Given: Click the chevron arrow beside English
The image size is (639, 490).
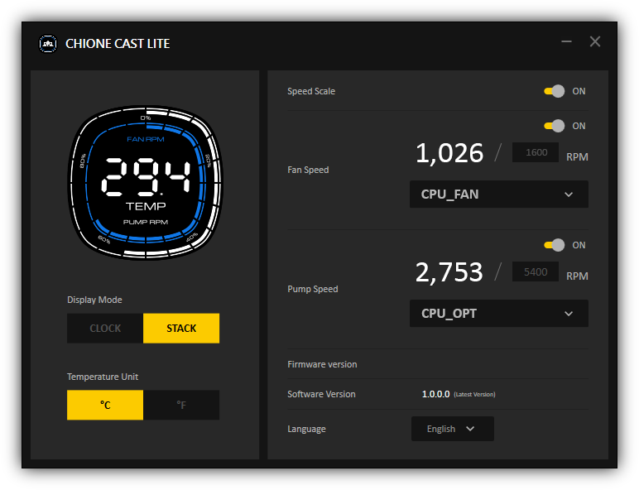Looking at the screenshot, I should (x=470, y=429).
